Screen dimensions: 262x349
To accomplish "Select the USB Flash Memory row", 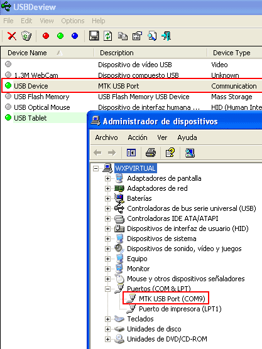I will 132,97.
